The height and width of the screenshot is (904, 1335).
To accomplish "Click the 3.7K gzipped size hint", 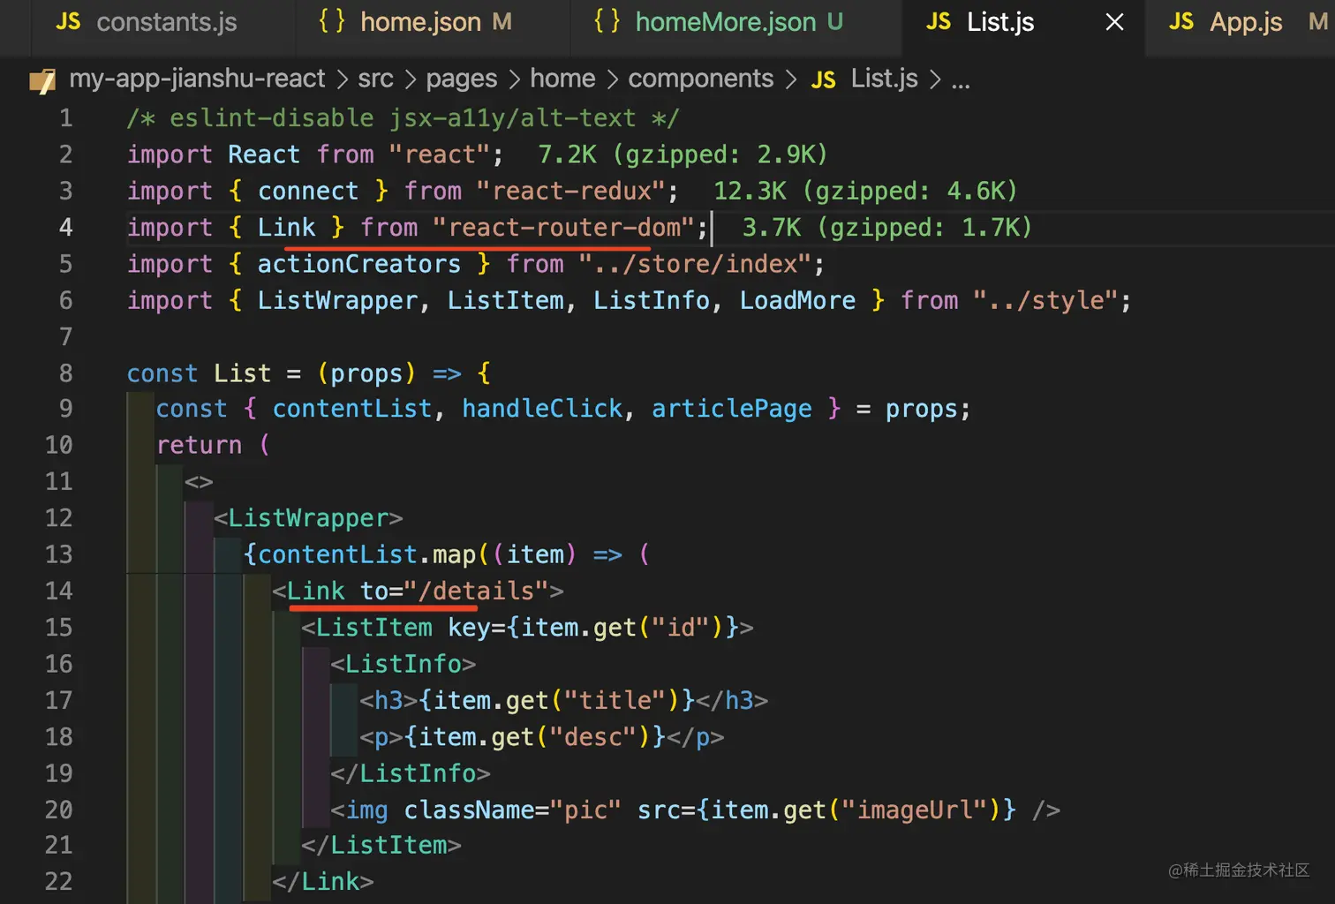I will 886,228.
